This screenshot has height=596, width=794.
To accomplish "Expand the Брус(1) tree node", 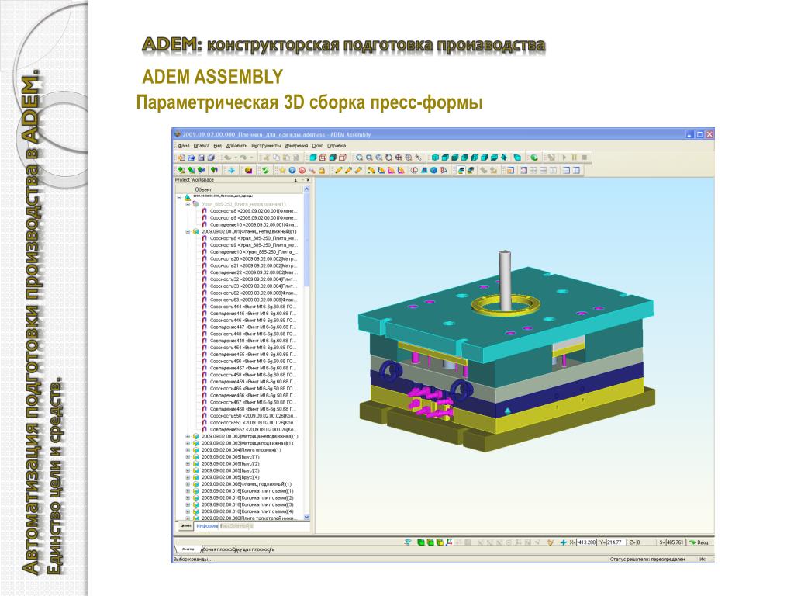I will (x=188, y=457).
